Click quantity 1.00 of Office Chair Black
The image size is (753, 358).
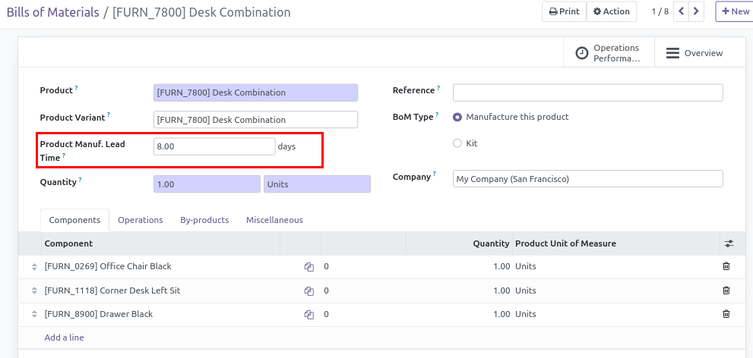click(501, 266)
